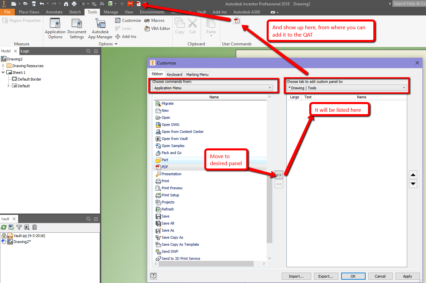Select Default Border in the model tree

point(30,79)
